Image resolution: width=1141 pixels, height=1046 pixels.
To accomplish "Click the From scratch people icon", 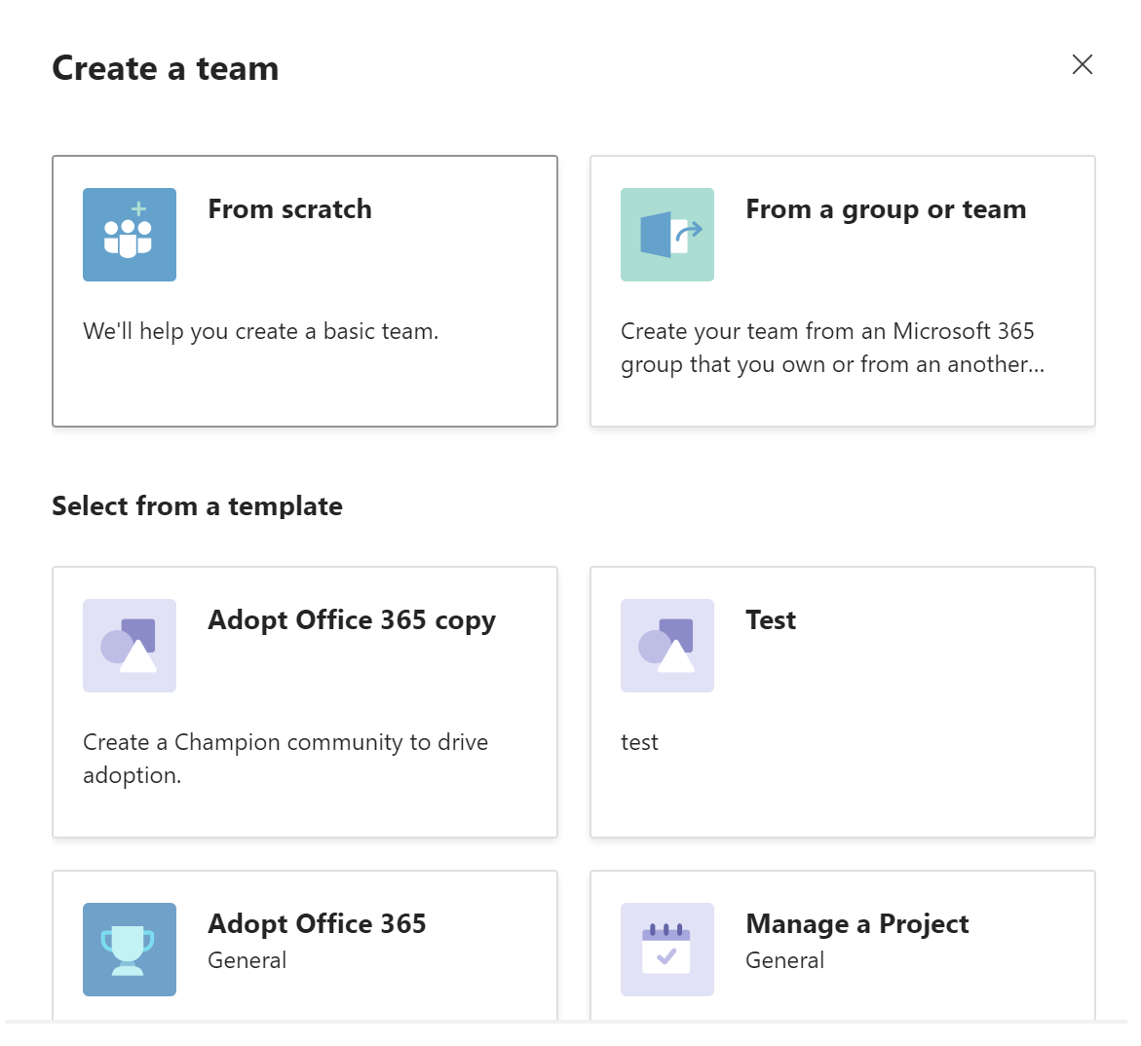I will pyautogui.click(x=130, y=235).
